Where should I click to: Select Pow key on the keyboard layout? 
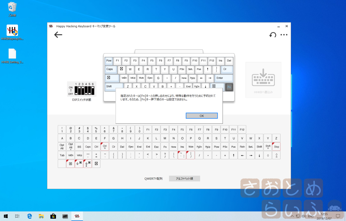tap(109, 61)
